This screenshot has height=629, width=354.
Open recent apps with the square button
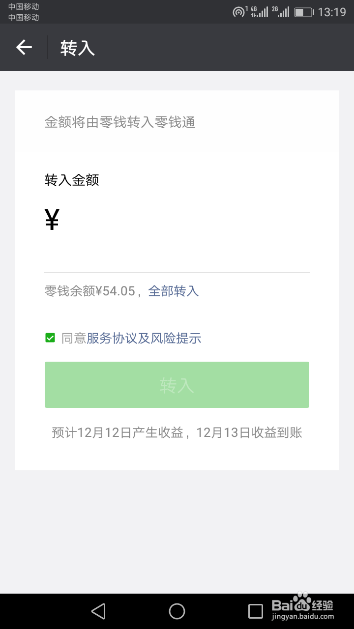pos(256,611)
